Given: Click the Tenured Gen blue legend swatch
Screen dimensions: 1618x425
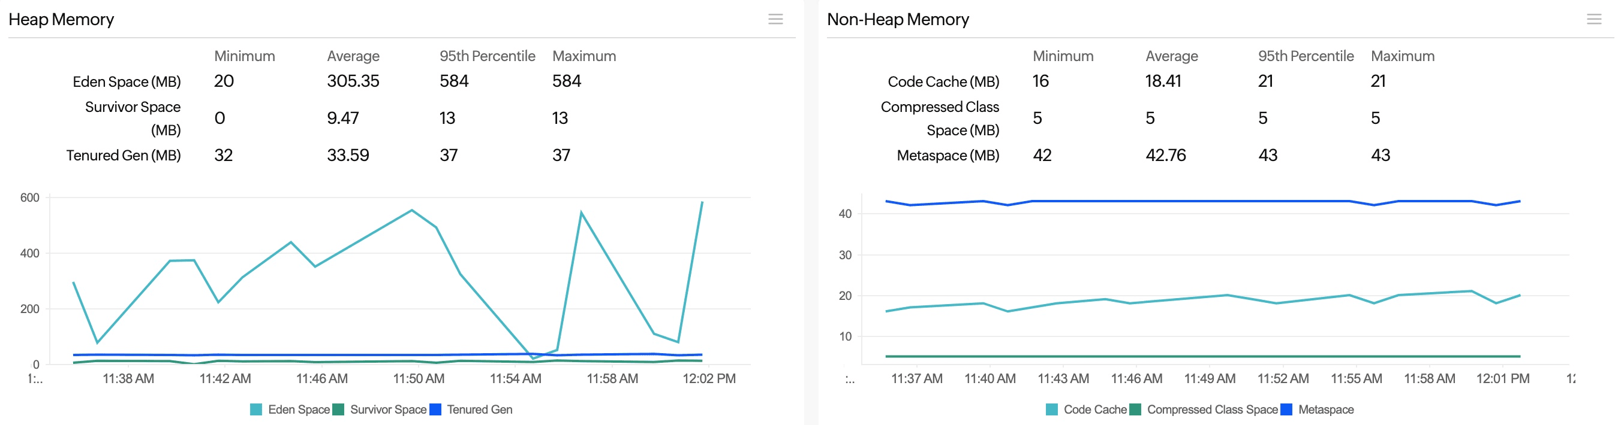Looking at the screenshot, I should coord(435,409).
